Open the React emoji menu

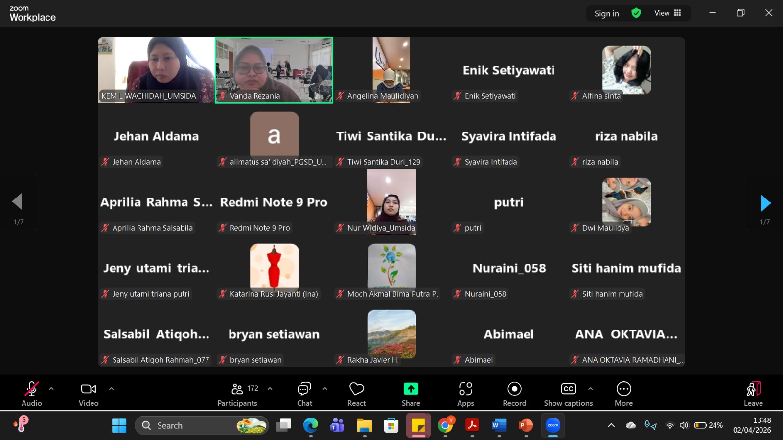(356, 394)
